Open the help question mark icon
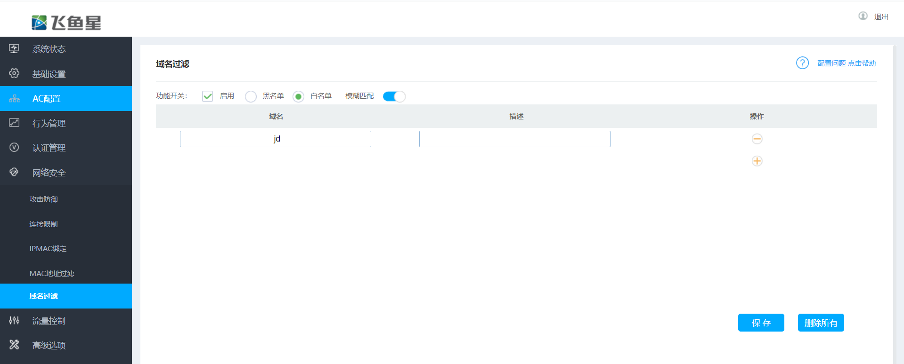Viewport: 904px width, 364px height. 802,63
